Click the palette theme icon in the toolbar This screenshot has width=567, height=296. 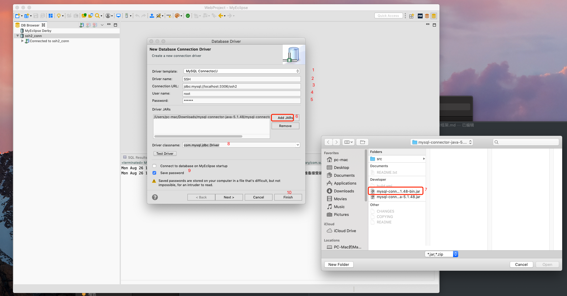pyautogui.click(x=177, y=16)
